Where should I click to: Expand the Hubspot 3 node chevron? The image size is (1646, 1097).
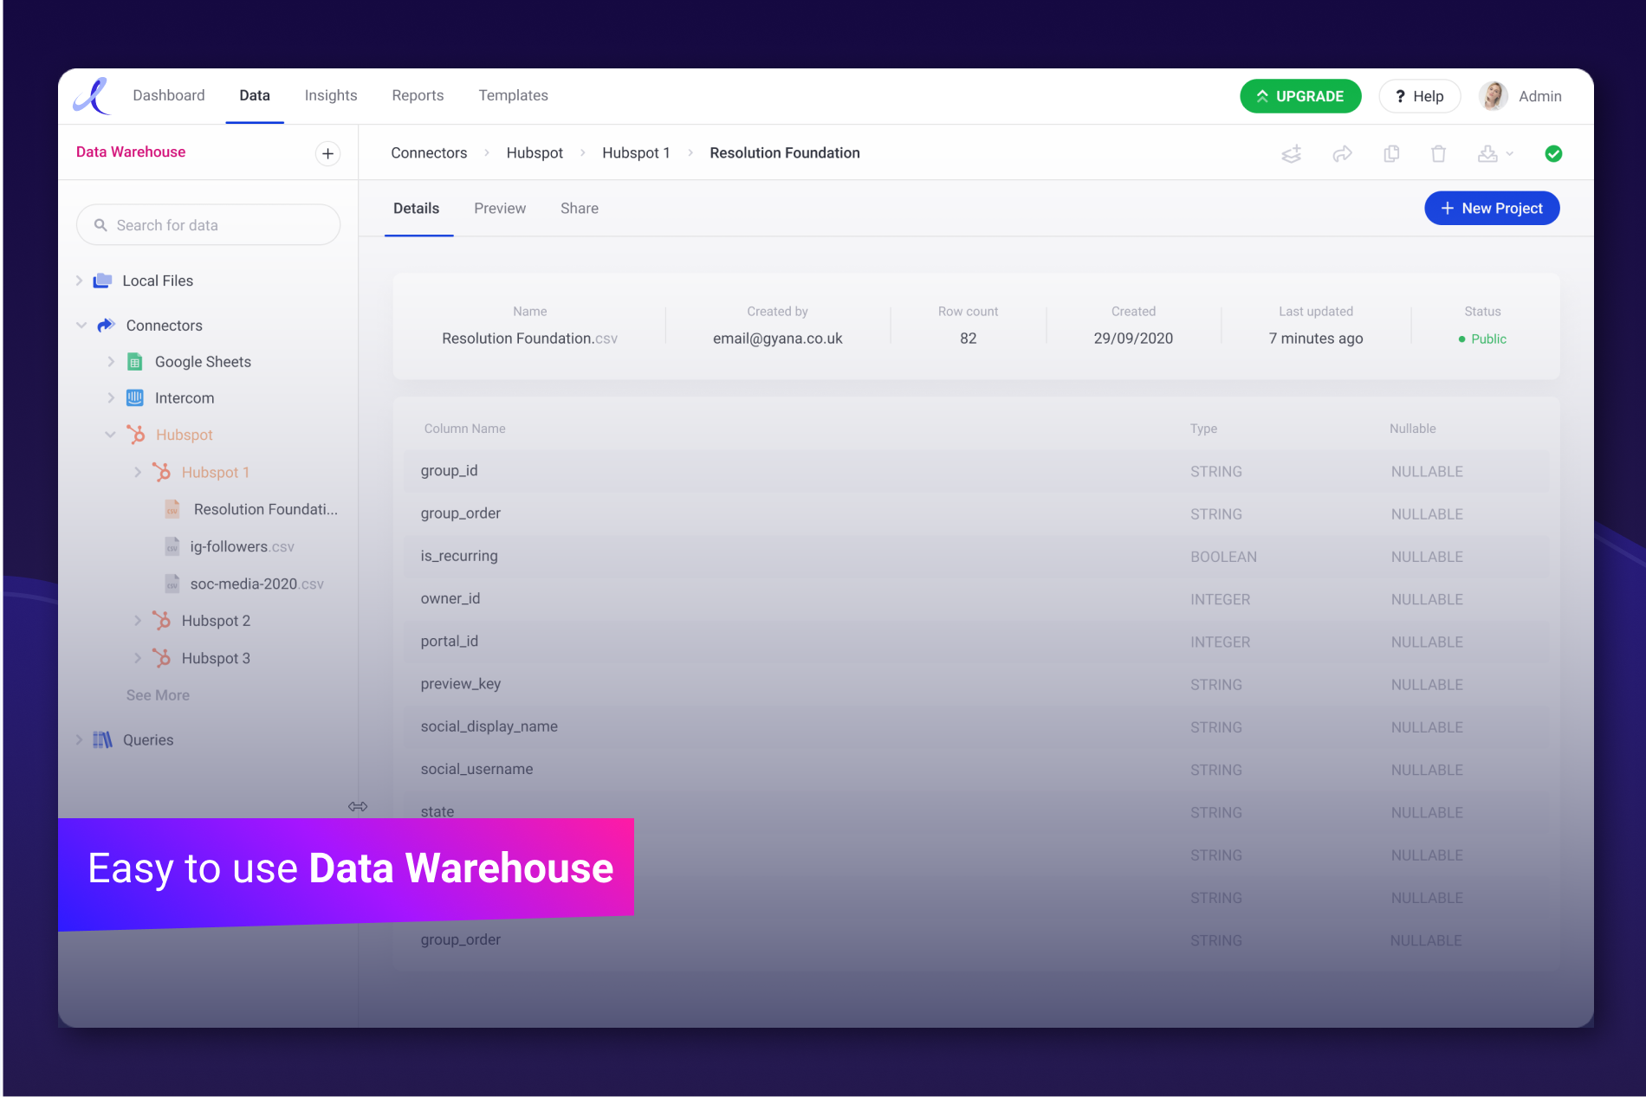coord(138,658)
